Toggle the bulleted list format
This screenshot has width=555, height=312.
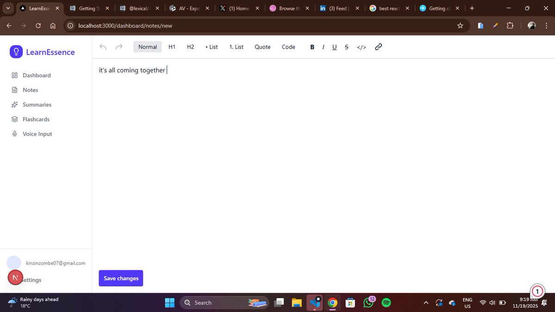tap(211, 47)
